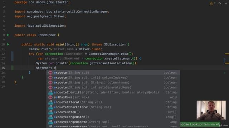Click driverClass variable on line 11

(x=64, y=49)
